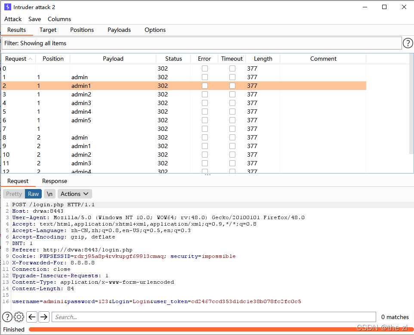The image size is (414, 335).
Task: Sort by Timeout column header
Action: (232, 59)
